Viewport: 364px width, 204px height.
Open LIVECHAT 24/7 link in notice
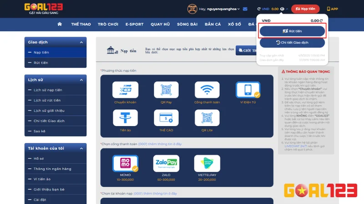[295, 146]
